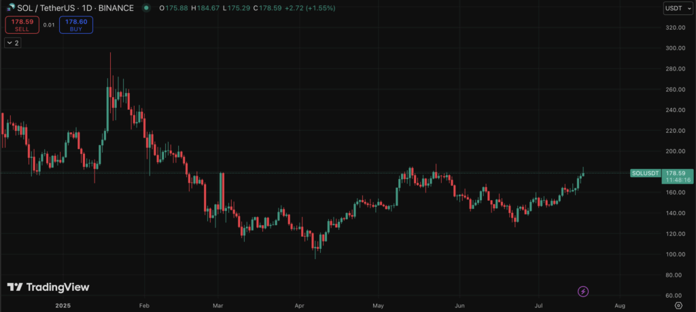Screen dimensions: 696x312
Task: Click the Jun time axis label
Action: click(460, 306)
